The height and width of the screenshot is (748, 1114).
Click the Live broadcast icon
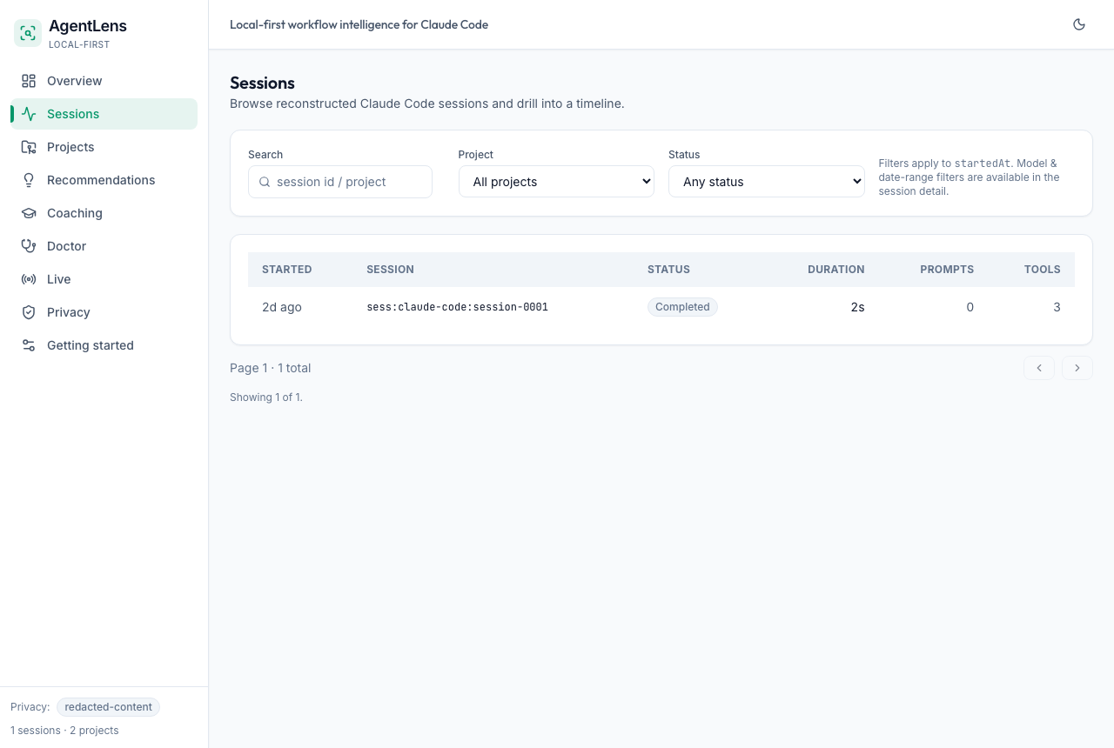pos(29,279)
